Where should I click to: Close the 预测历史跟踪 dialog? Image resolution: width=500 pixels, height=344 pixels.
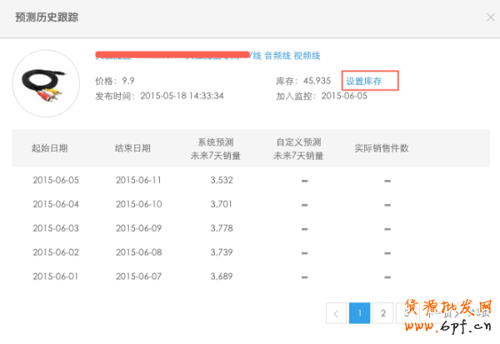pyautogui.click(x=490, y=17)
